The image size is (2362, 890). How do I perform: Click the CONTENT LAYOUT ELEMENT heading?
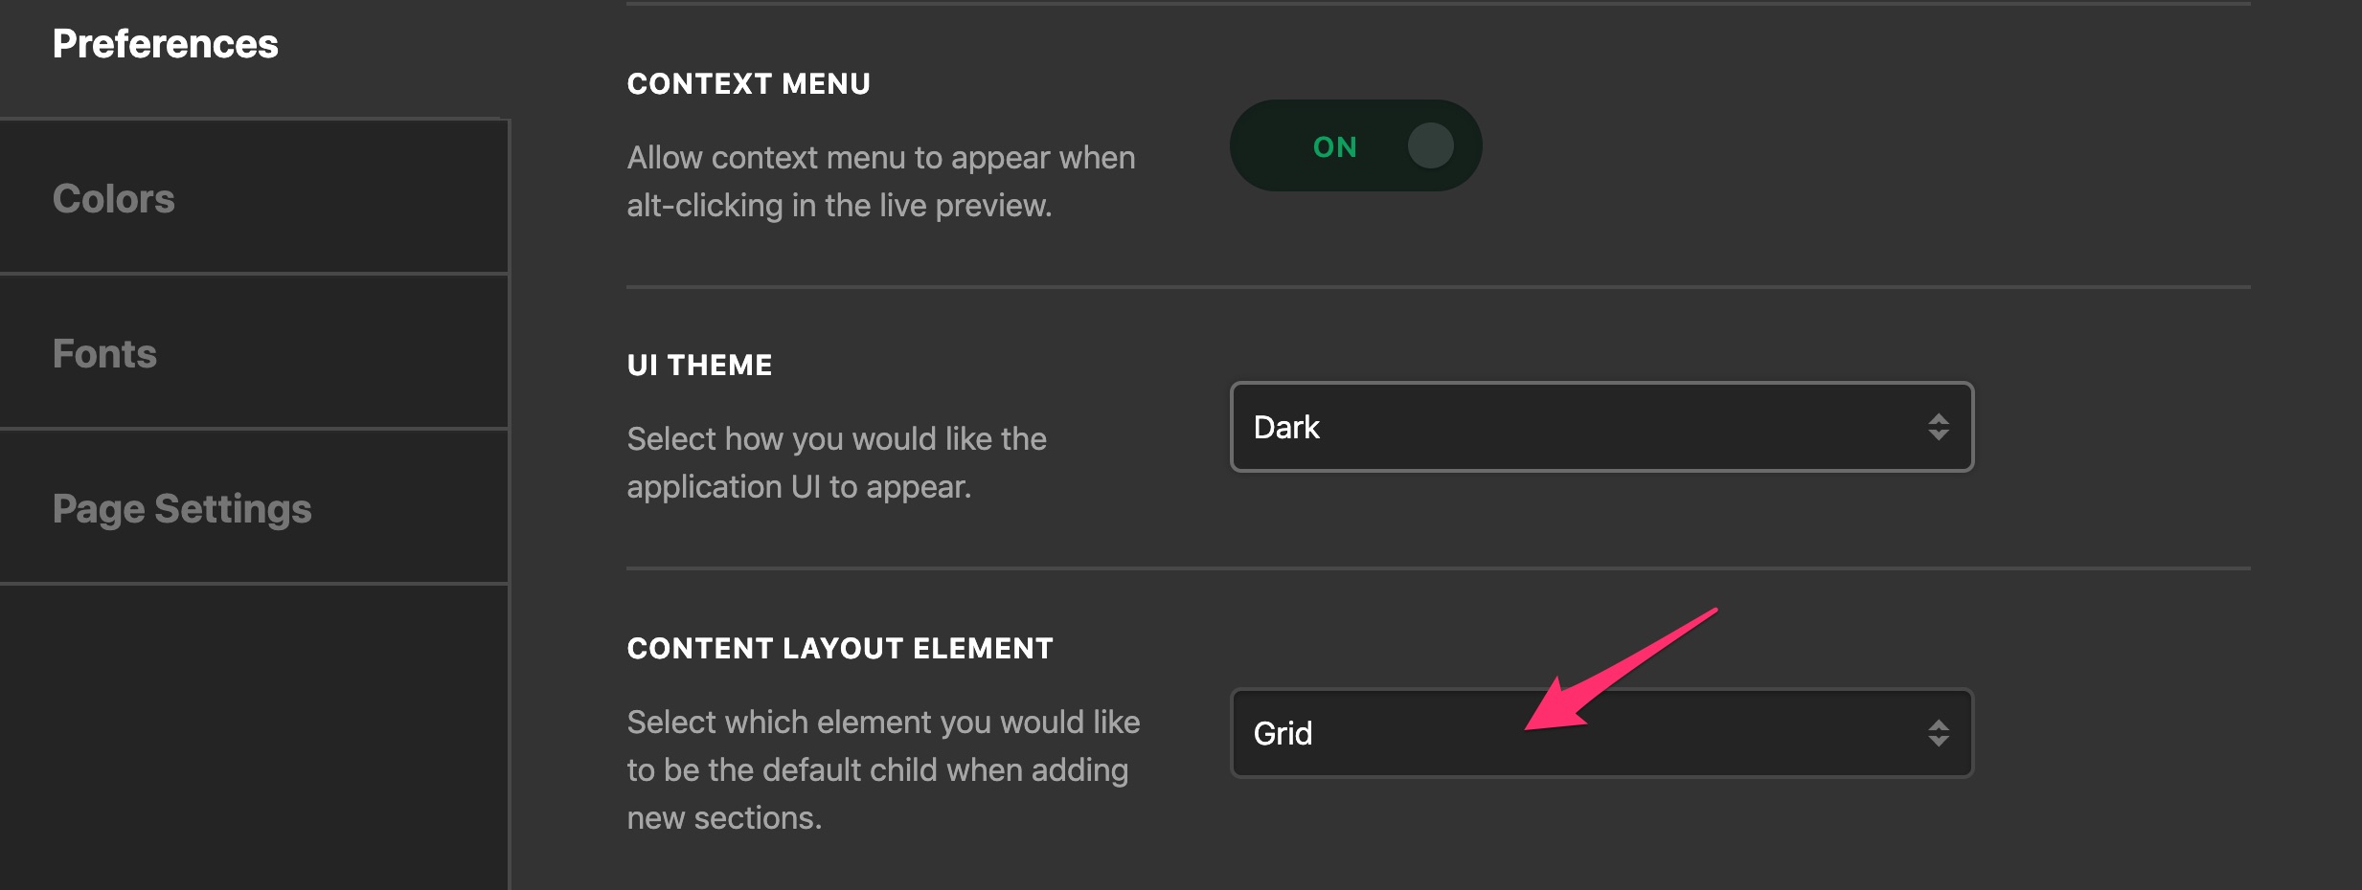pos(840,649)
